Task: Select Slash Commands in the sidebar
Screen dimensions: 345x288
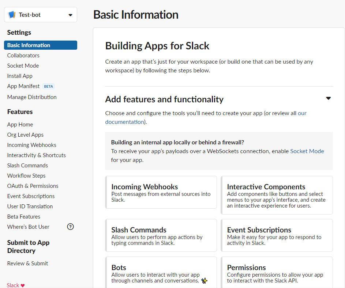Action: pyautogui.click(x=27, y=166)
